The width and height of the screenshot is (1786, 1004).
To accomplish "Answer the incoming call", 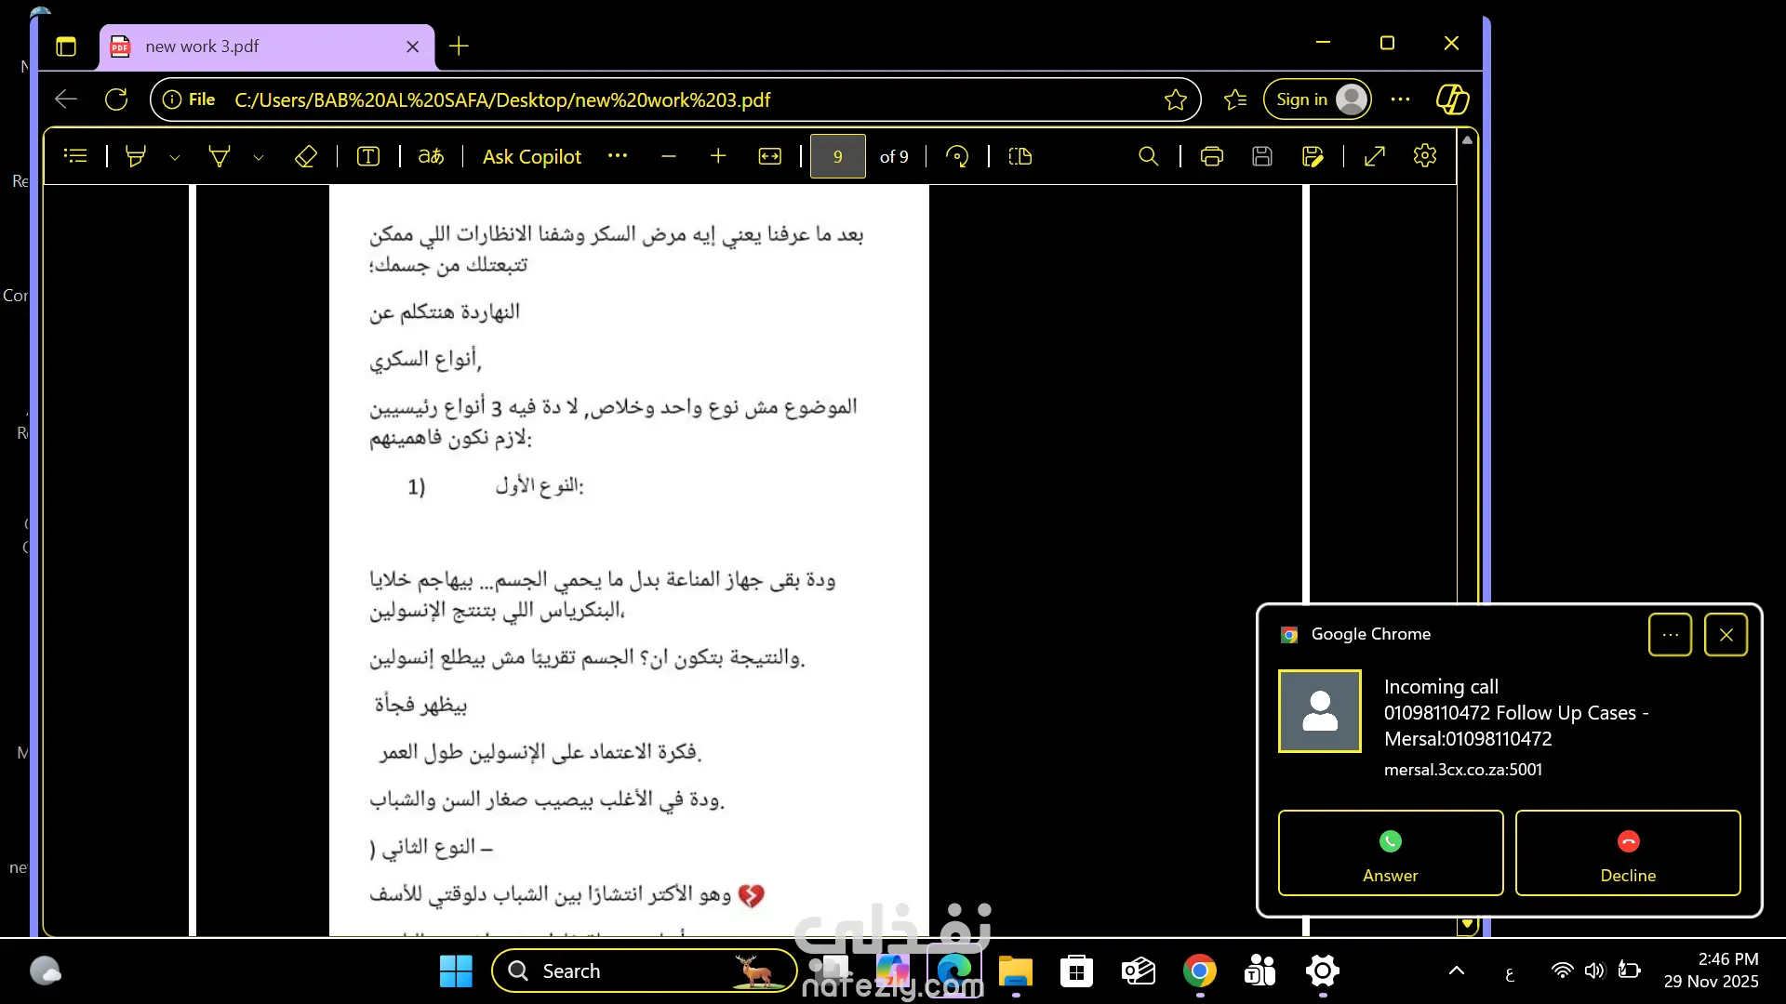I will [x=1390, y=852].
